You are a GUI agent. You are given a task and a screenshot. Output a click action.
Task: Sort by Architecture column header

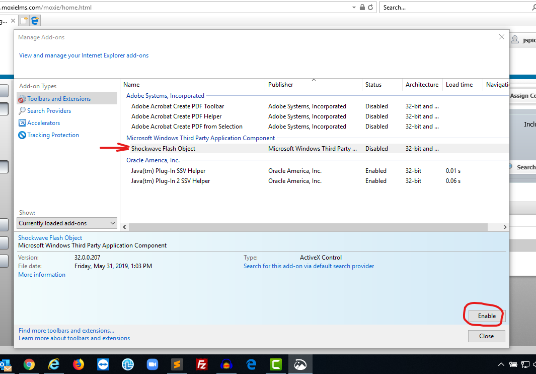click(423, 85)
